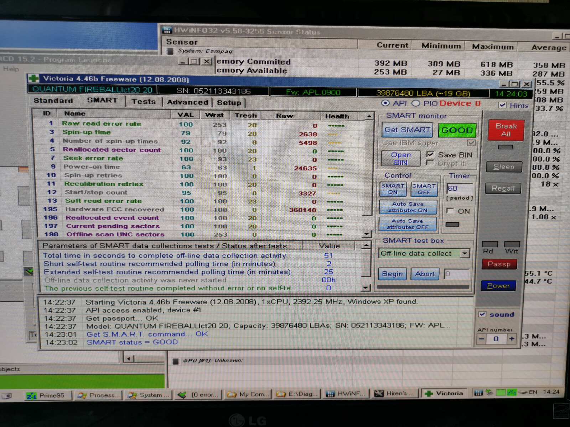The width and height of the screenshot is (570, 427).
Task: Toggle the Hints checkbox
Action: pos(502,105)
